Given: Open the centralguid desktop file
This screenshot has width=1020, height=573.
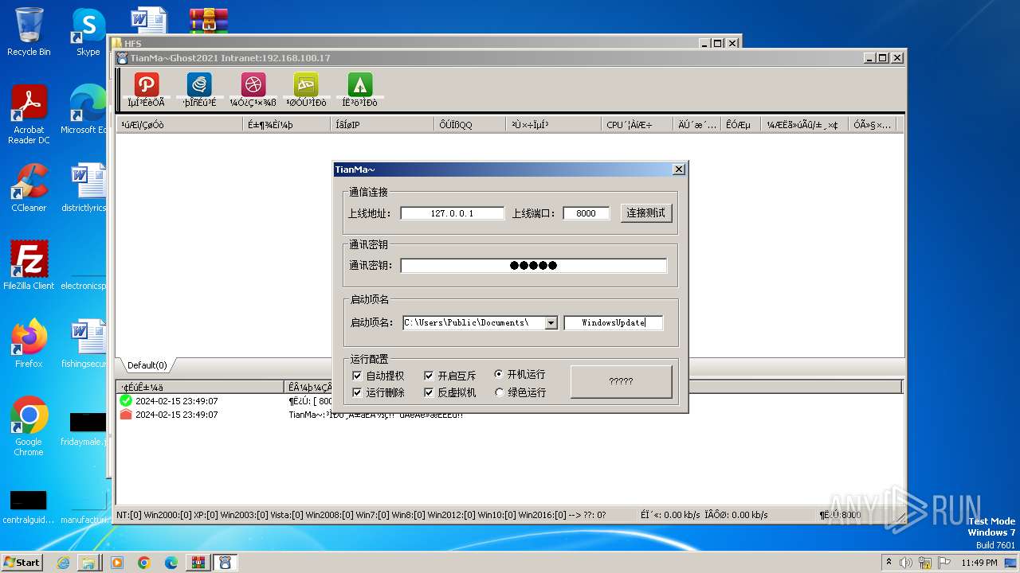Looking at the screenshot, I should (x=29, y=506).
